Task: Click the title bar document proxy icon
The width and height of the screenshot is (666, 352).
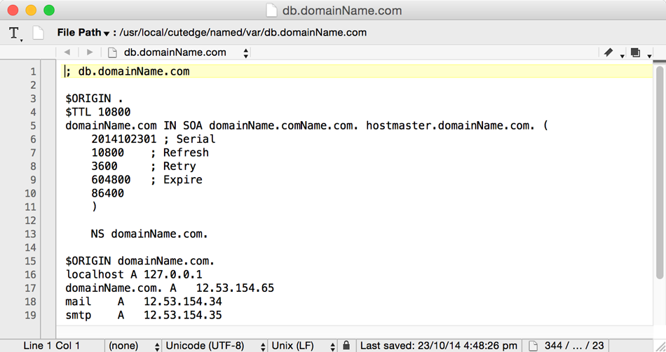Action: tap(271, 10)
